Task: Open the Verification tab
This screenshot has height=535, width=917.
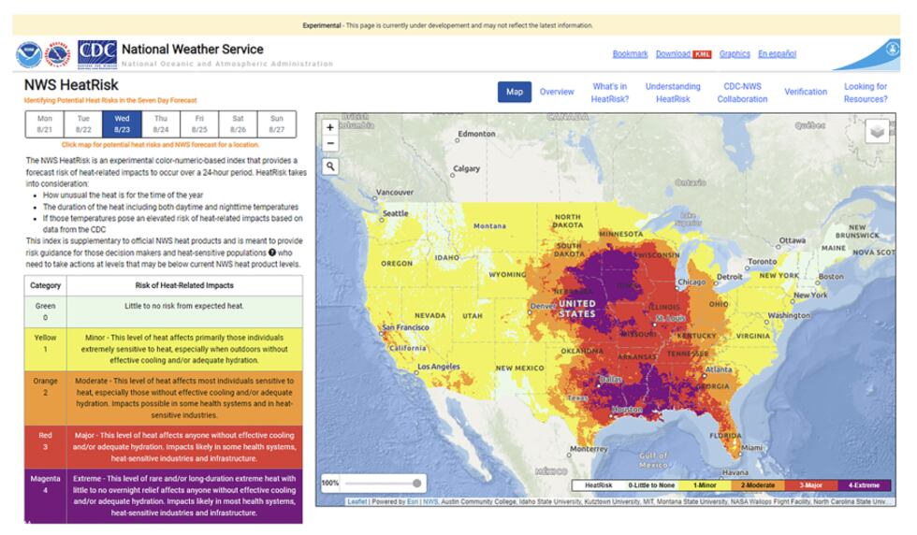Action: (806, 92)
